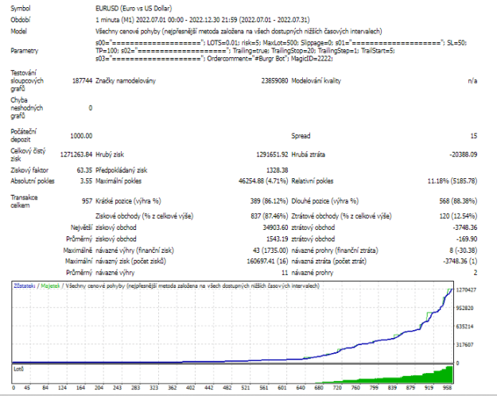Click average consecutive losses value 2

(x=475, y=273)
